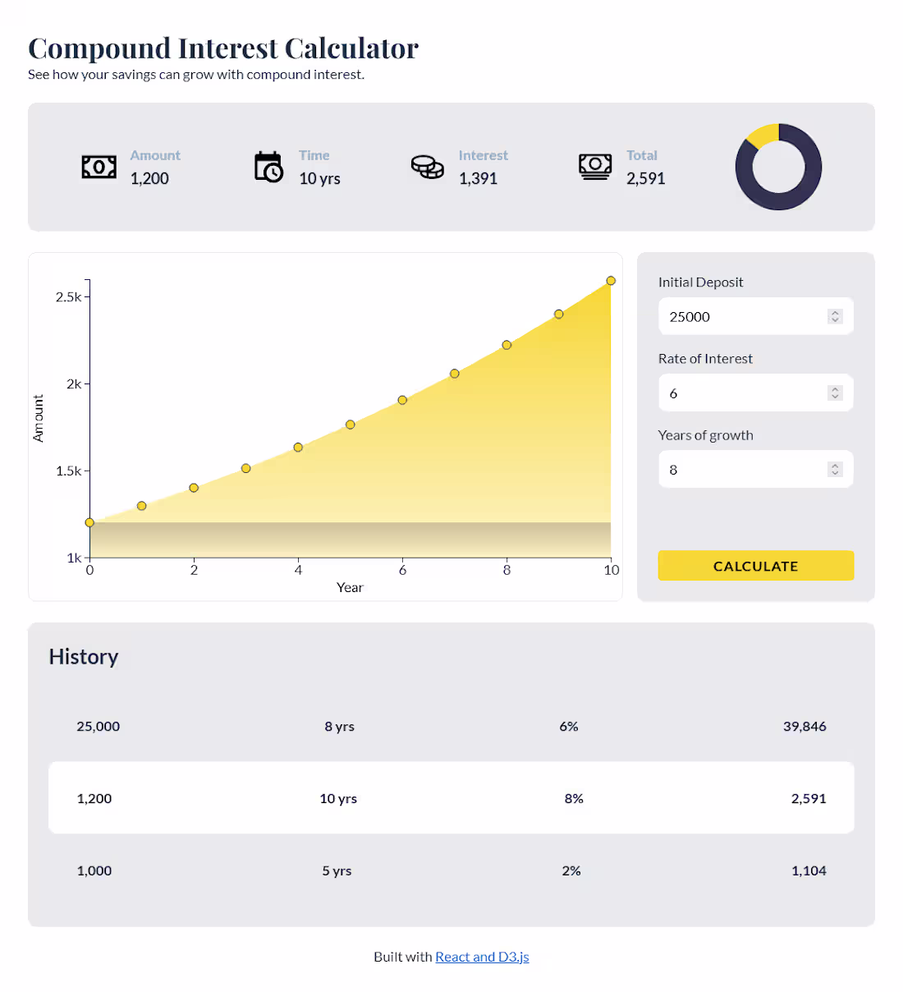Select the 25,000 deposit history row
903x992 pixels.
click(x=451, y=726)
